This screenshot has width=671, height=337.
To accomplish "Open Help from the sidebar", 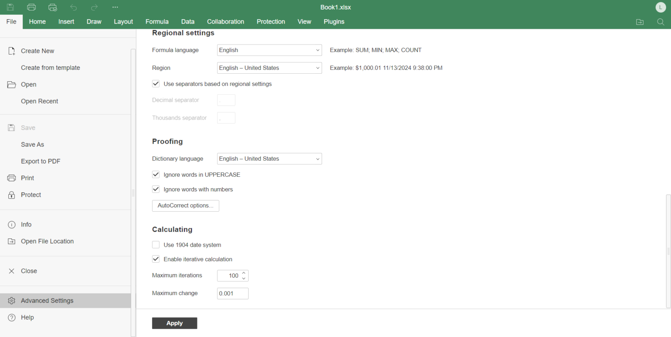I will point(27,317).
